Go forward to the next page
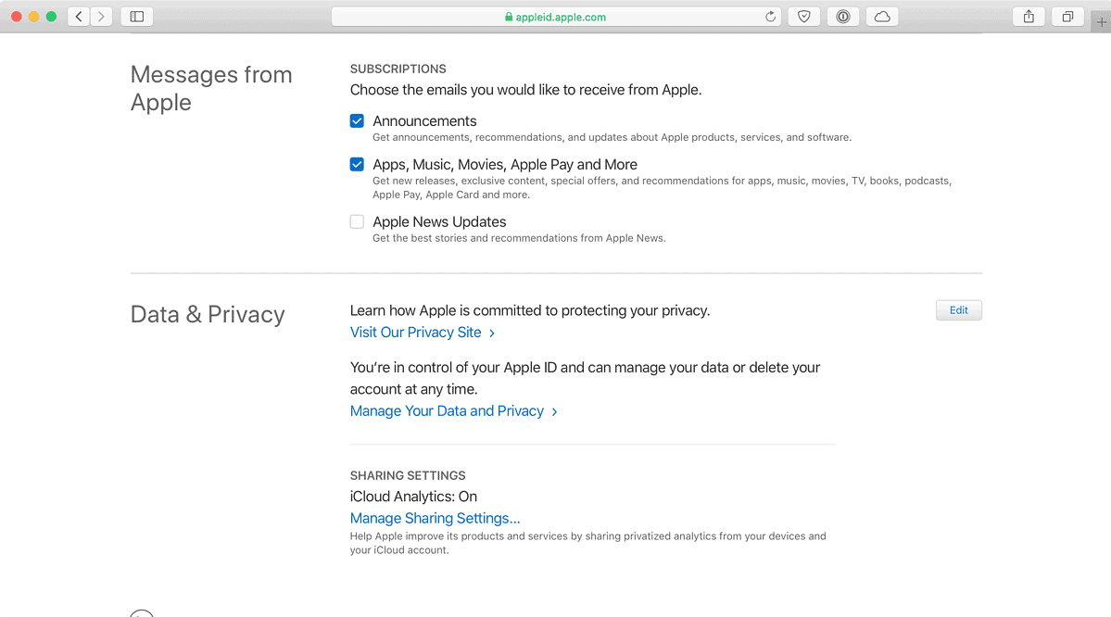 [101, 17]
